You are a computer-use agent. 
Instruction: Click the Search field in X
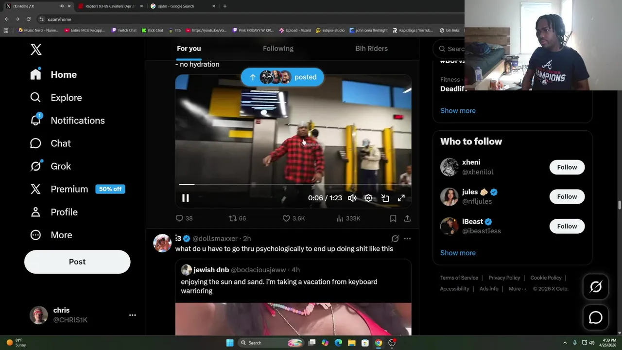(452, 49)
